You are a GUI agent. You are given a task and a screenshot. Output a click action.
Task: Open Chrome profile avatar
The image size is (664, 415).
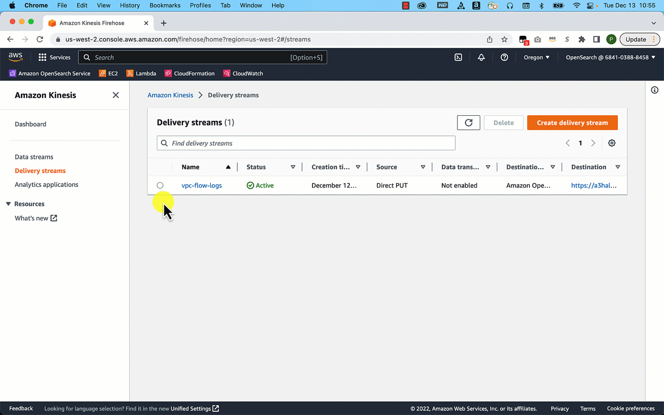pos(611,39)
